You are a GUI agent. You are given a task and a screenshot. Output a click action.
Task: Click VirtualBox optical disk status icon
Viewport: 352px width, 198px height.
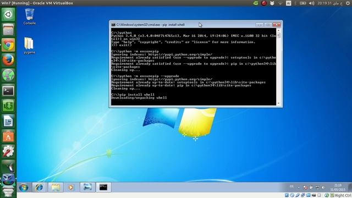(x=292, y=195)
